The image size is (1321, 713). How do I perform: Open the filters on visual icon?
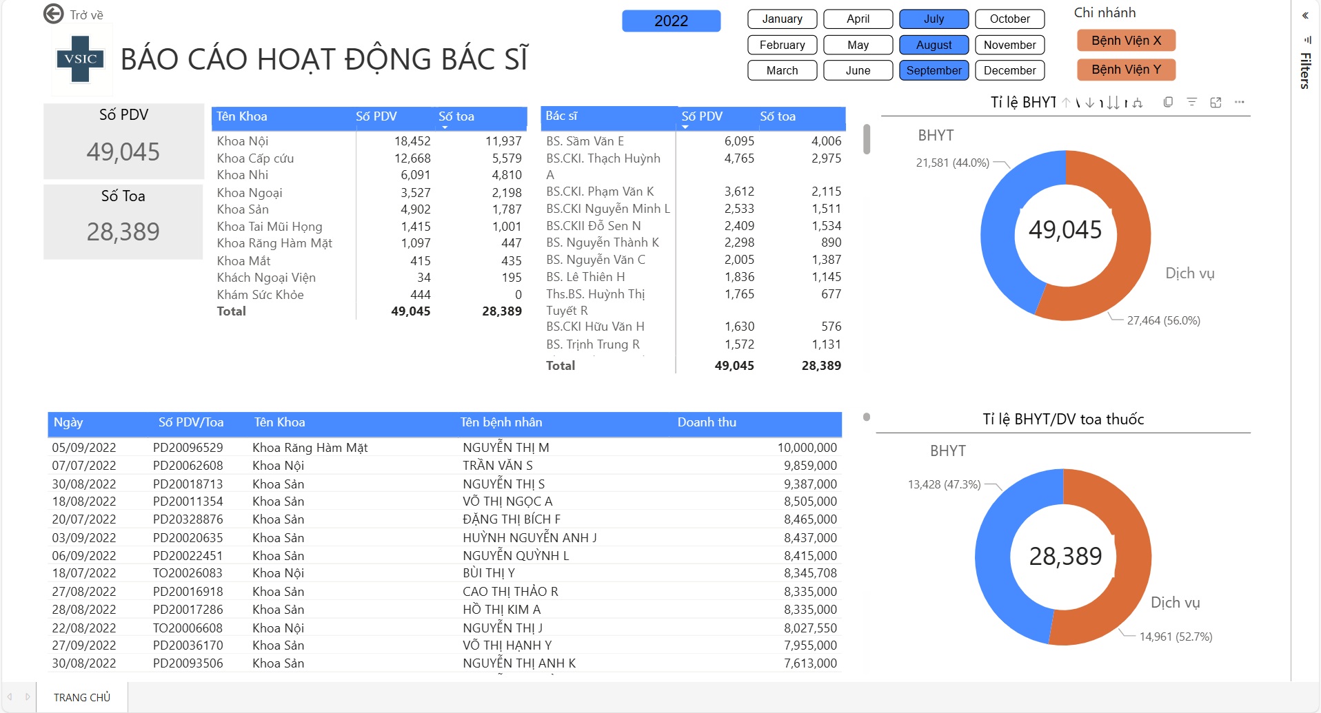pos(1191,102)
